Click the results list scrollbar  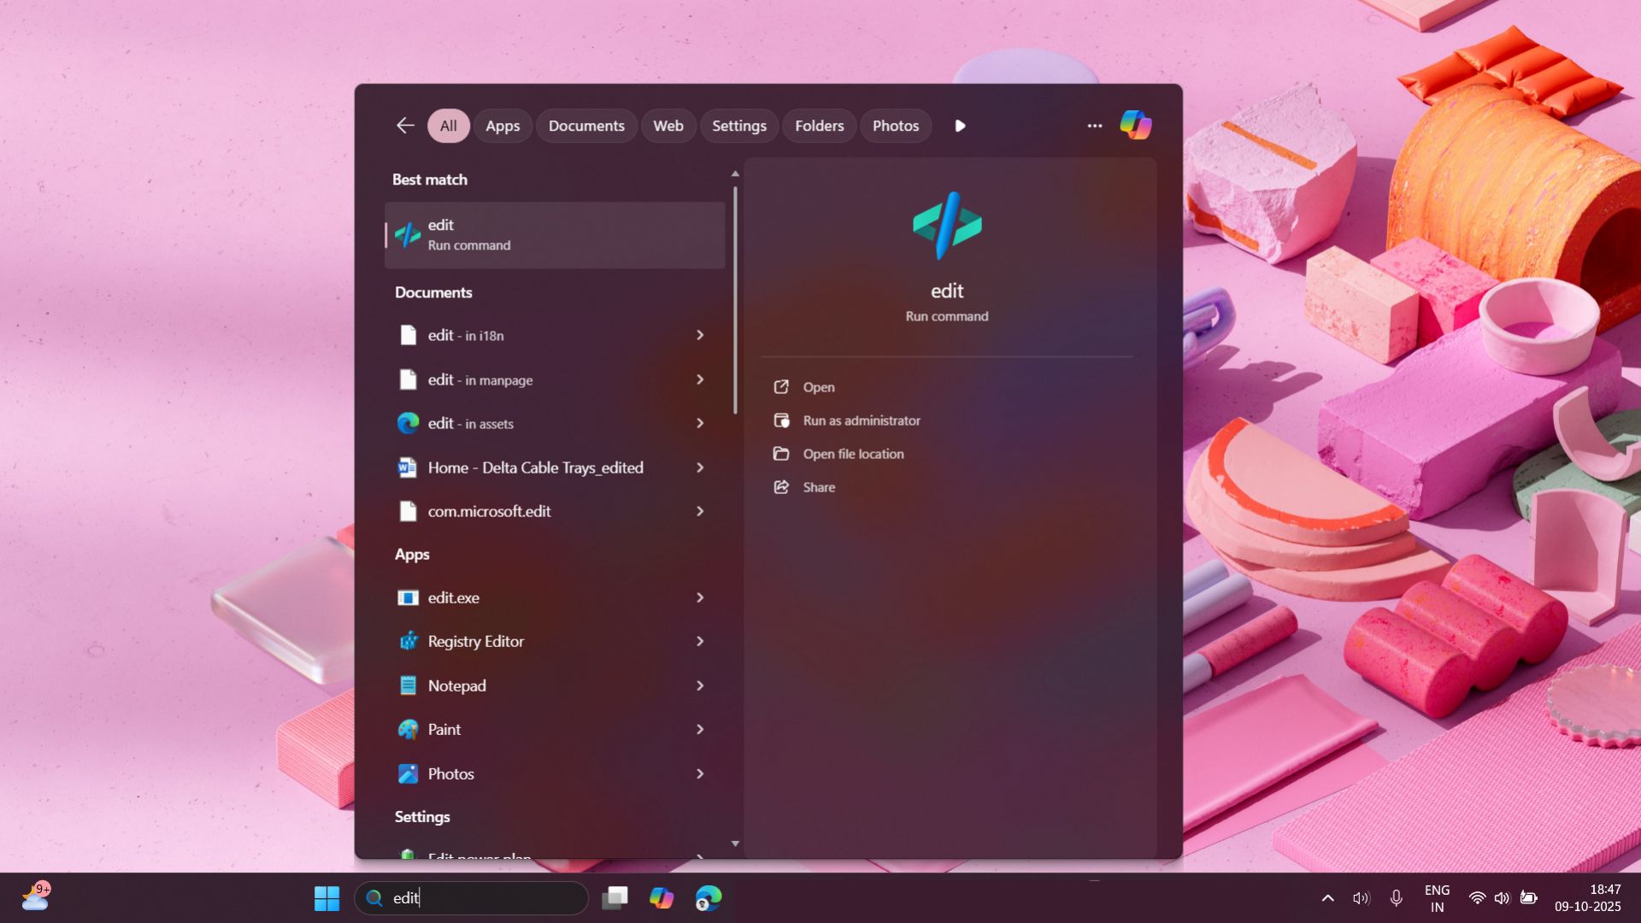pos(735,299)
